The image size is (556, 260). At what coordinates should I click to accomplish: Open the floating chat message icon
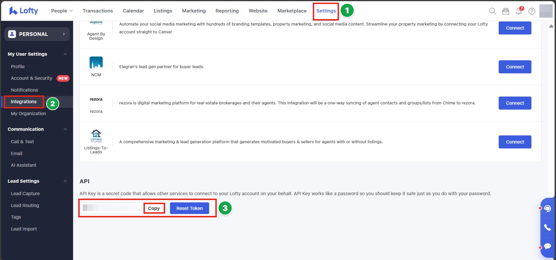(x=547, y=246)
